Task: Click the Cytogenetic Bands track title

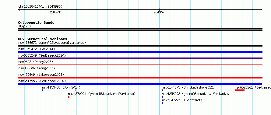Action: point(36,23)
